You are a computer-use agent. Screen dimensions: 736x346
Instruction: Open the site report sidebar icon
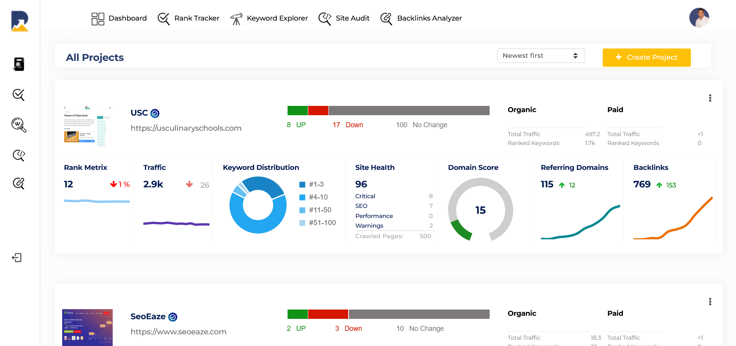[19, 64]
